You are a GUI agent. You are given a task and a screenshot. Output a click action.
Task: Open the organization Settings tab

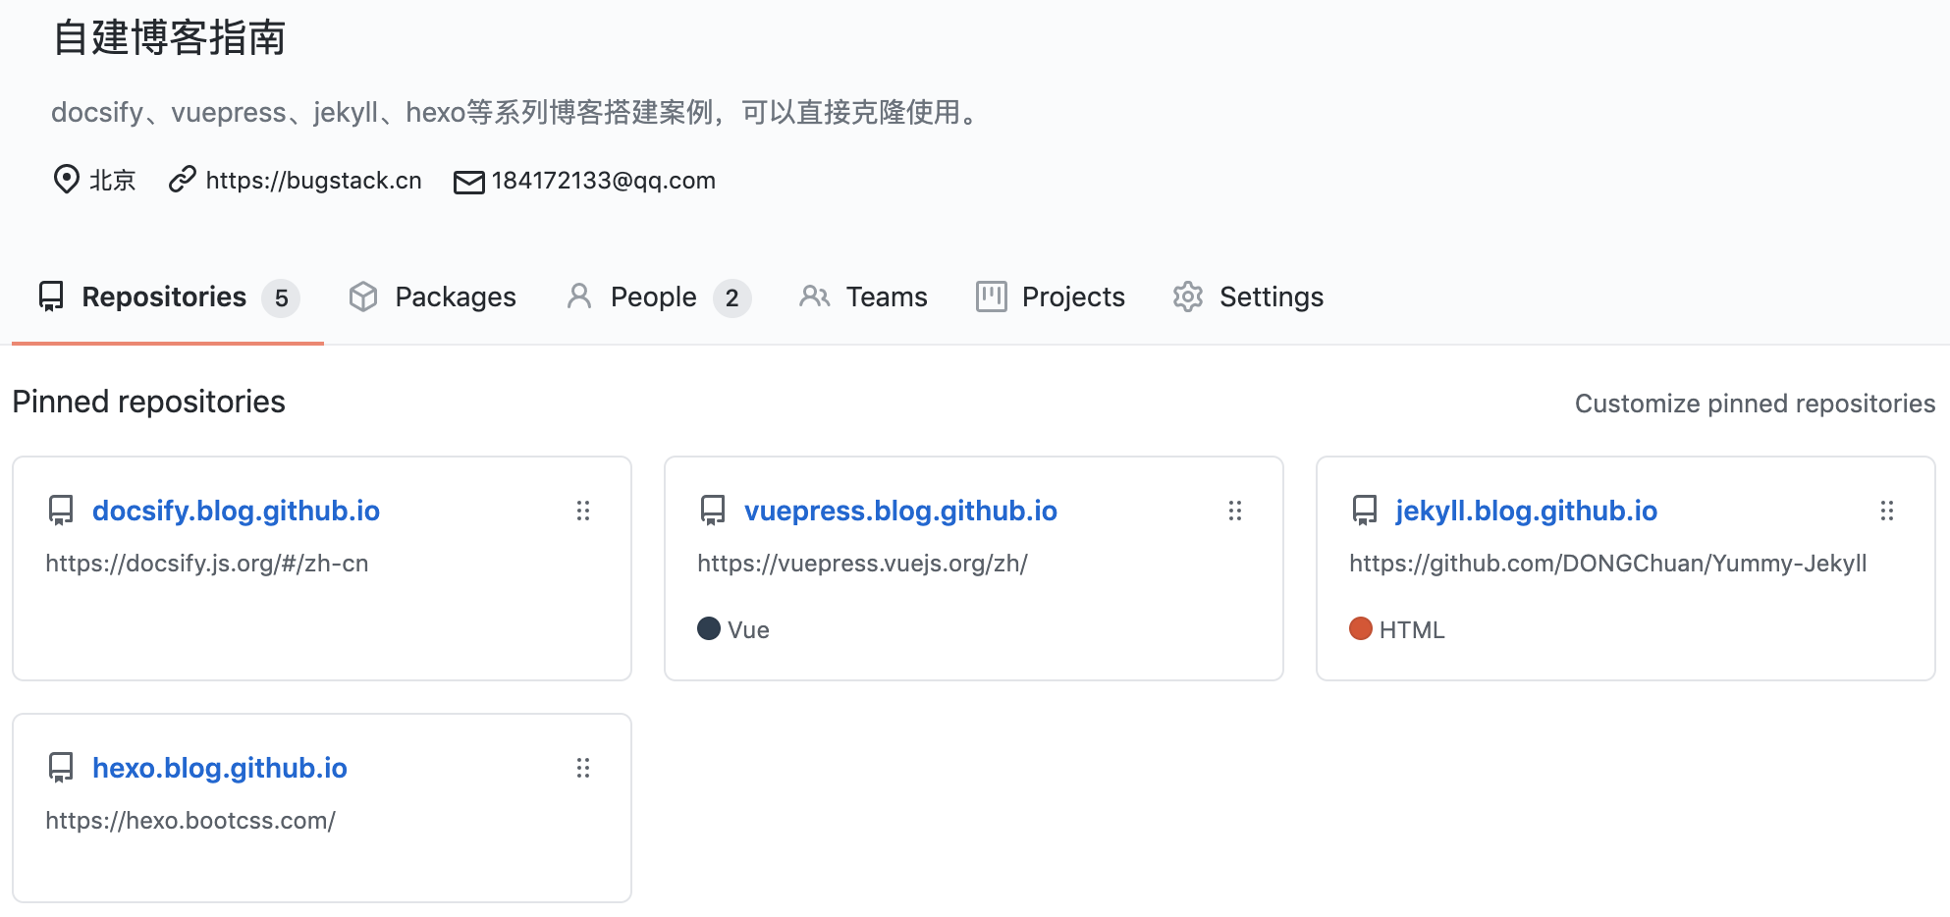(1248, 297)
